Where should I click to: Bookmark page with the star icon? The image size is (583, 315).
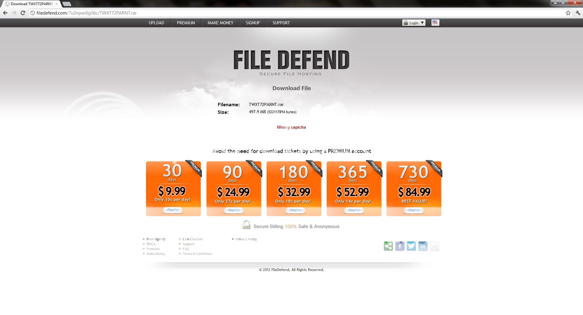click(x=568, y=13)
